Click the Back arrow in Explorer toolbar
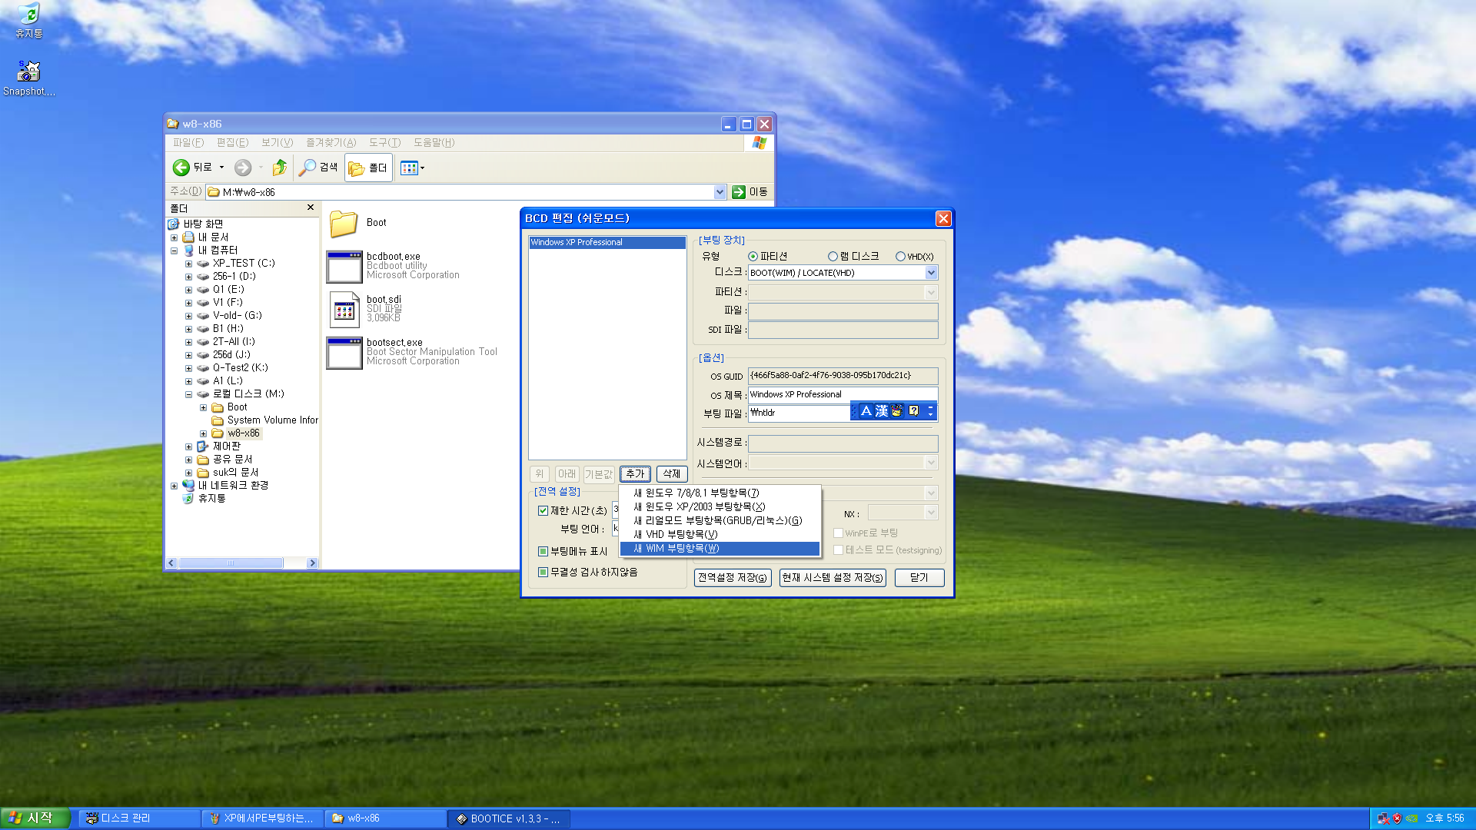This screenshot has height=830, width=1476. [x=181, y=168]
